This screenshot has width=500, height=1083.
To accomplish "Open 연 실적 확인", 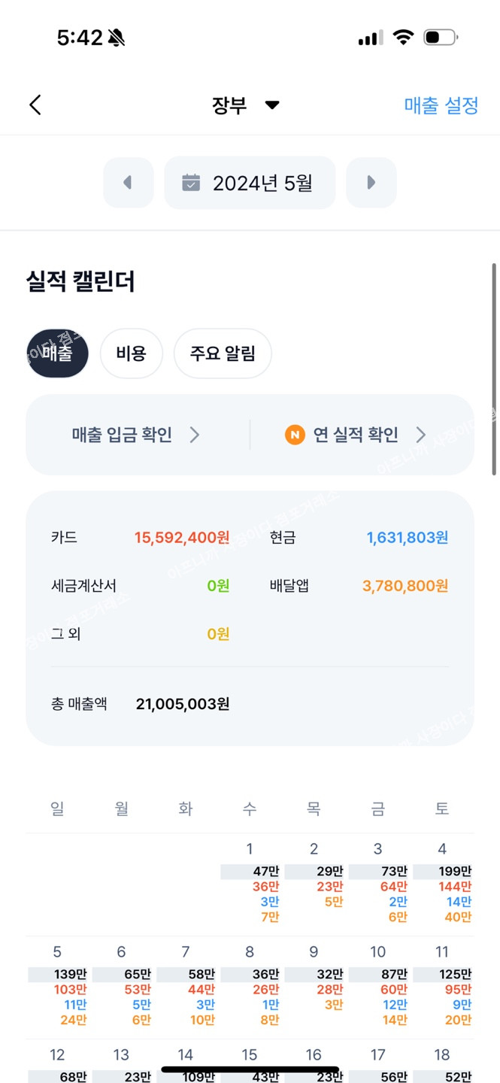I will [356, 435].
